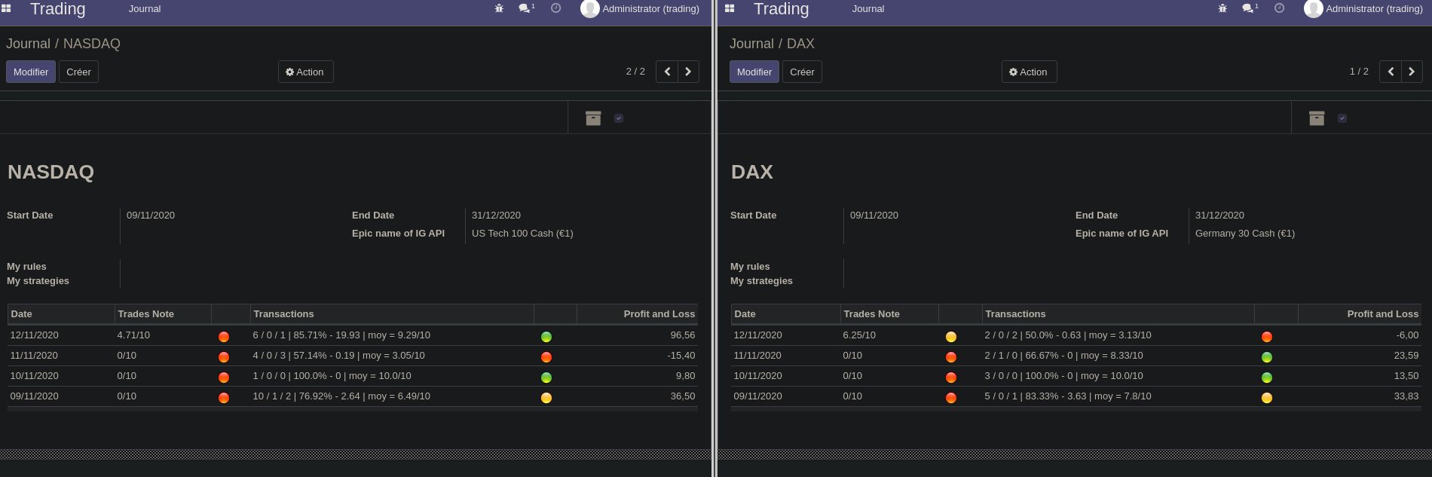The width and height of the screenshot is (1432, 477).
Task: Select DAX row with profit 23,59
Action: [1076, 356]
